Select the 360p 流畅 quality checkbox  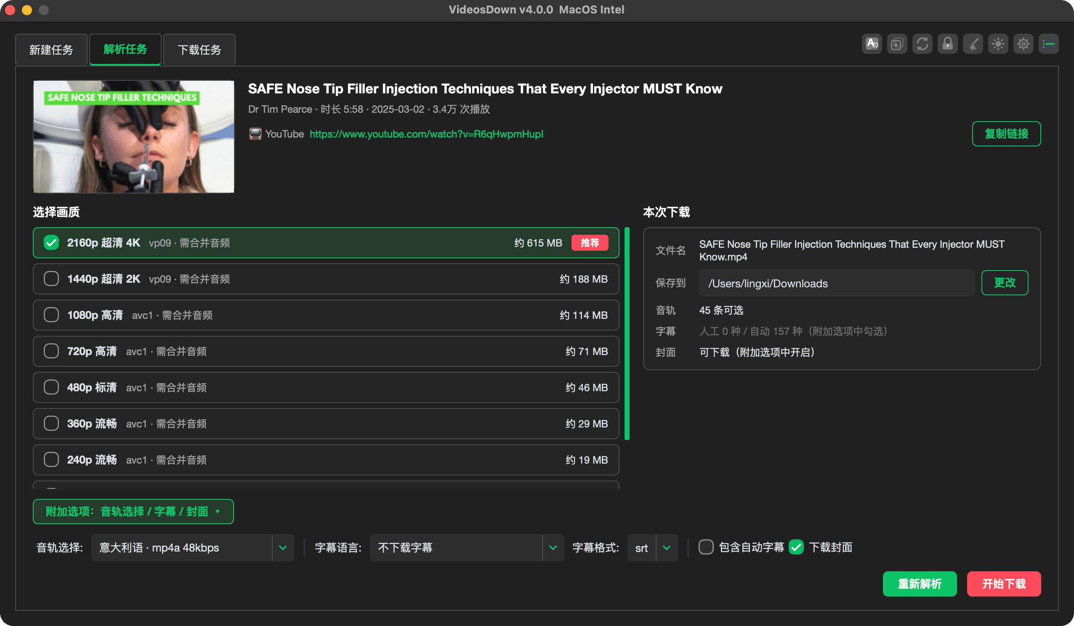(51, 424)
